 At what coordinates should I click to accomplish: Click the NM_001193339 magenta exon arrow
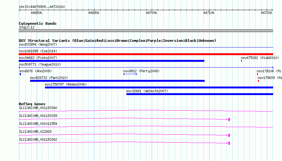pyautogui.click(x=228, y=119)
